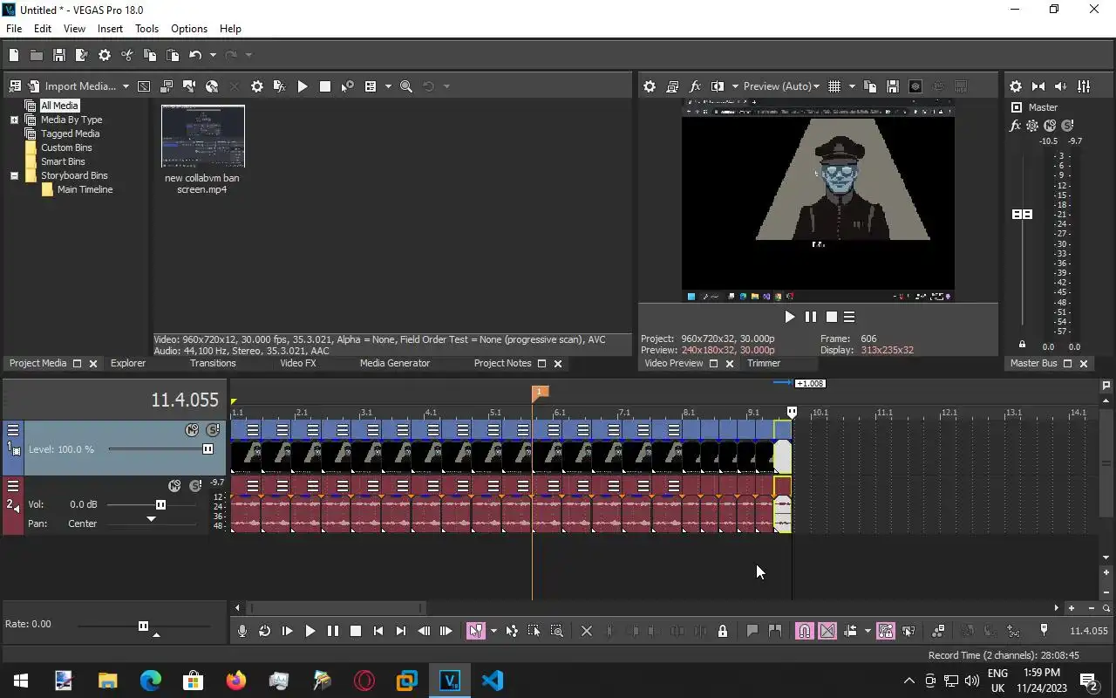Select the Smart Bins folder
The image size is (1116, 698).
pos(63,161)
